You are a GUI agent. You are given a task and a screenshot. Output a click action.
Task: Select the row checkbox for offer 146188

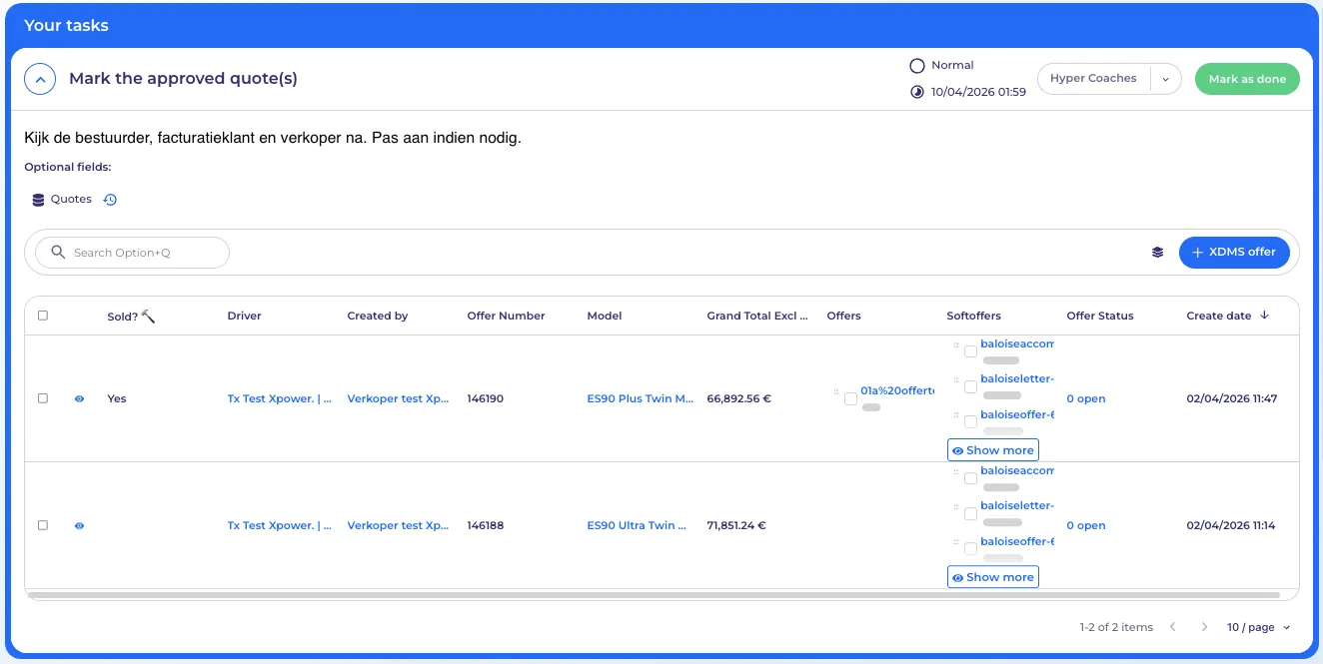click(x=43, y=525)
